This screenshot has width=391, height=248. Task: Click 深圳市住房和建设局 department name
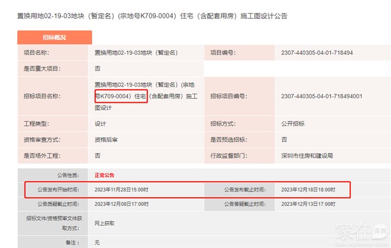click(x=307, y=155)
